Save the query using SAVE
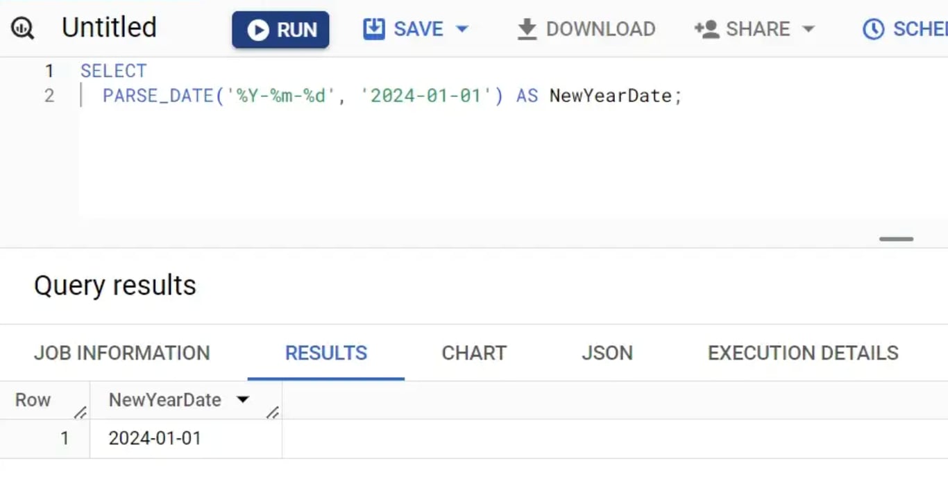948x504 pixels. tap(418, 29)
